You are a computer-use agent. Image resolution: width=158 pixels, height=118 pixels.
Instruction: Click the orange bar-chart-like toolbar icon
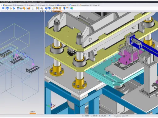click(28, 8)
